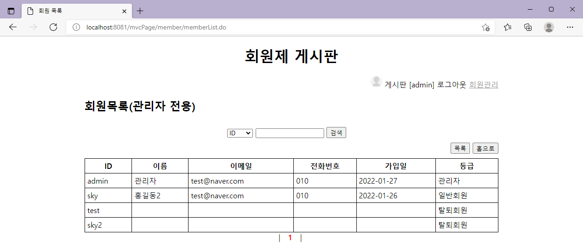583x248 pixels.
Task: Click the 가입일 column header
Action: click(x=396, y=166)
